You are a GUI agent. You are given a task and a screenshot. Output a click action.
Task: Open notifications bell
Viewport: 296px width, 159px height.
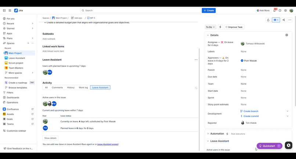click(x=274, y=11)
